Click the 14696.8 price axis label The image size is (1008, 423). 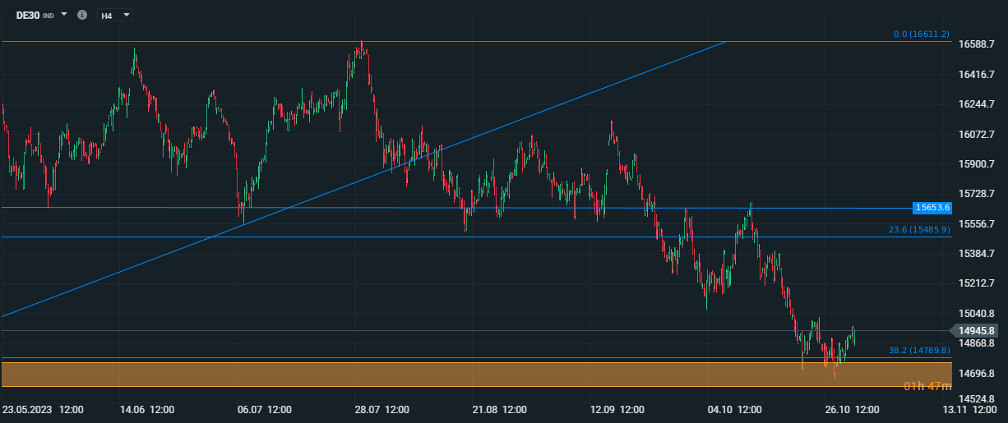(x=977, y=374)
